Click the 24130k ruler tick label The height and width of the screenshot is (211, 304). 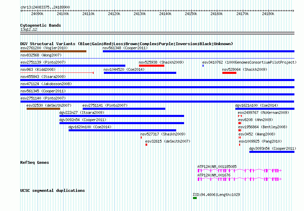click(x=140, y=14)
